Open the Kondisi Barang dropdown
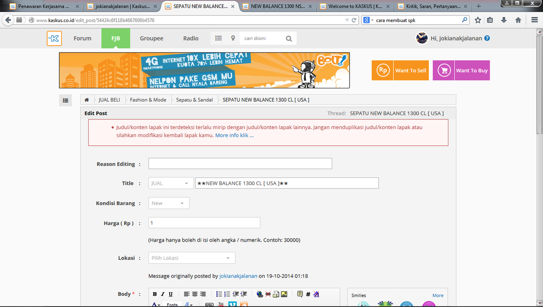The image size is (543, 307). (169, 203)
